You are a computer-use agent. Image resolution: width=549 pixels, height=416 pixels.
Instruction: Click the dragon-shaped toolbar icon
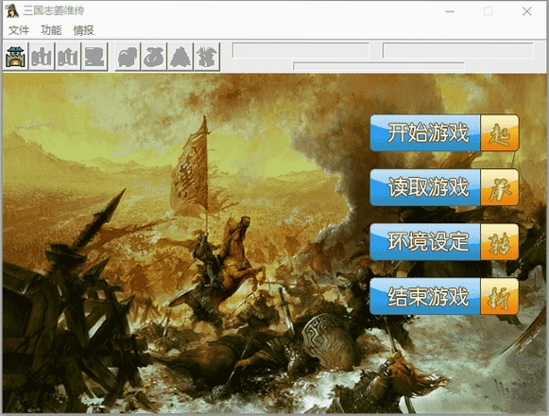tap(207, 57)
